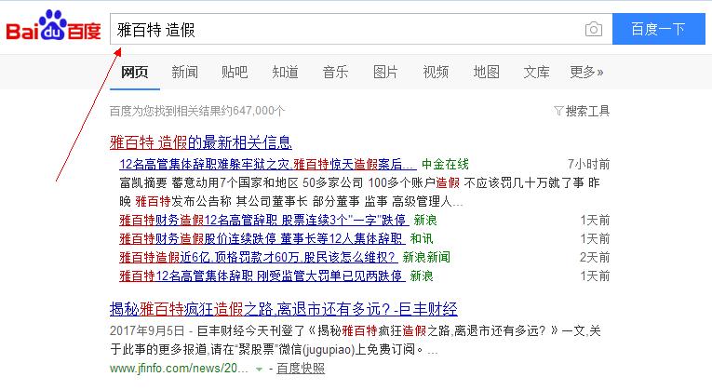Go to the 地图 tab
This screenshot has height=390, width=712.
pos(486,72)
